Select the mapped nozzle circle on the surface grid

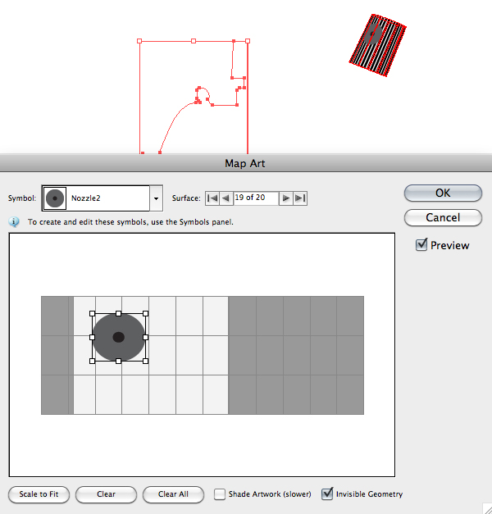click(x=118, y=337)
